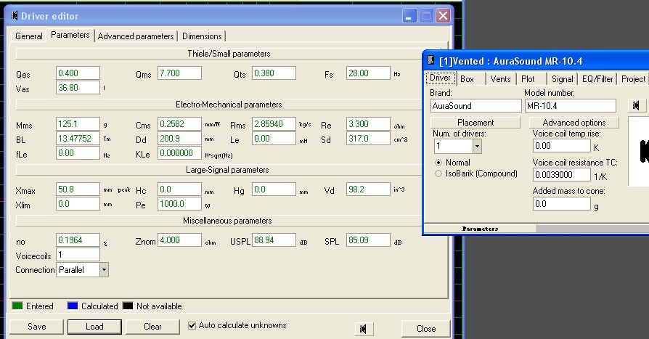
Task: Click green Entered legend swatch
Action: pyautogui.click(x=17, y=306)
